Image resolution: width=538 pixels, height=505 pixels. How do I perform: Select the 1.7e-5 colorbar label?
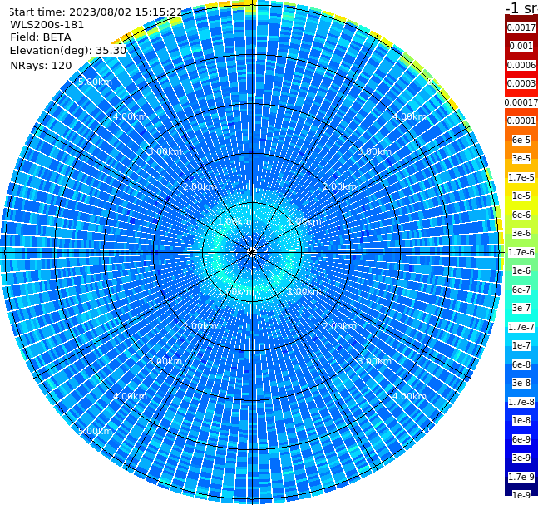click(x=521, y=177)
